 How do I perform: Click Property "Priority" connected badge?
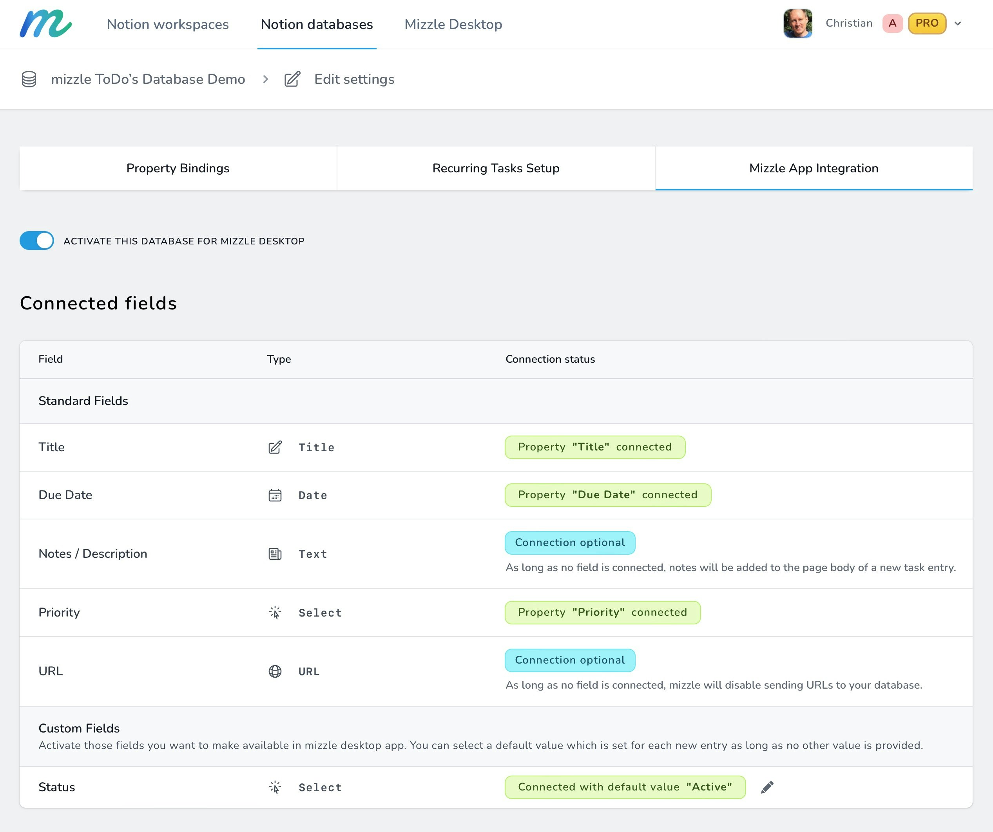click(x=603, y=613)
